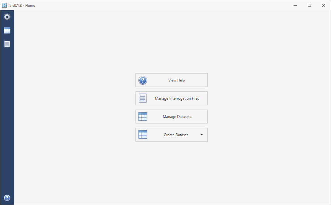
Task: Close the I5 window
Action: pos(323,5)
